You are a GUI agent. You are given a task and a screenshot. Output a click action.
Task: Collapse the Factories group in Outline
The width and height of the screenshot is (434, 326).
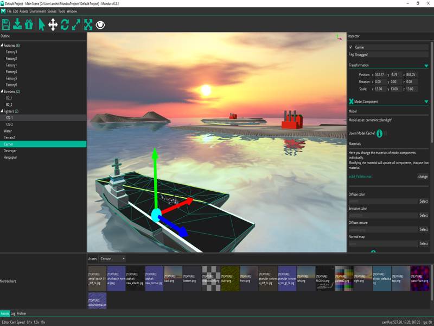(2, 45)
